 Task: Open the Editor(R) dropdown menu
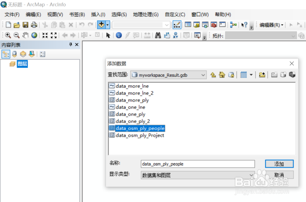(271, 25)
